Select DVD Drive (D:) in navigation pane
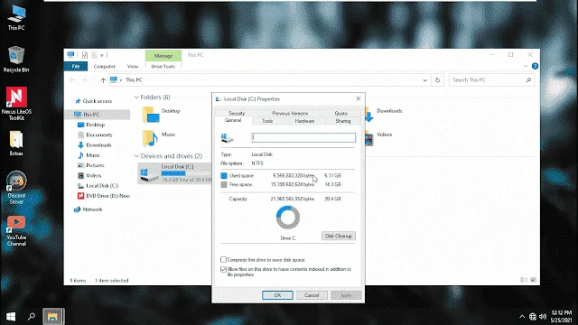The image size is (578, 325). pos(104,196)
